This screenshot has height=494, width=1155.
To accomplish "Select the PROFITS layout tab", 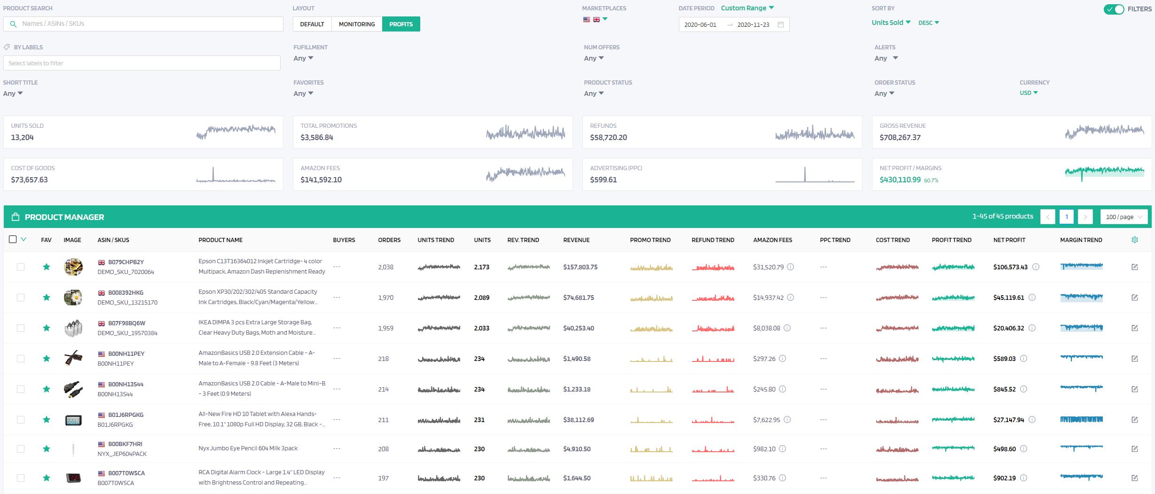I will point(401,24).
